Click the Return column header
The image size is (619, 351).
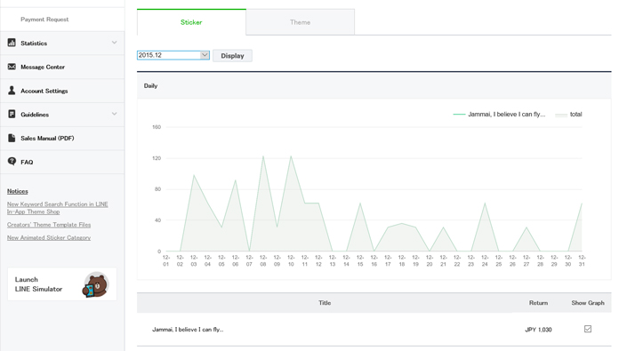tap(538, 303)
